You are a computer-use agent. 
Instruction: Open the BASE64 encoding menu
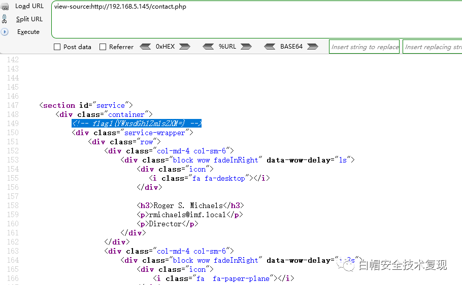click(x=291, y=47)
